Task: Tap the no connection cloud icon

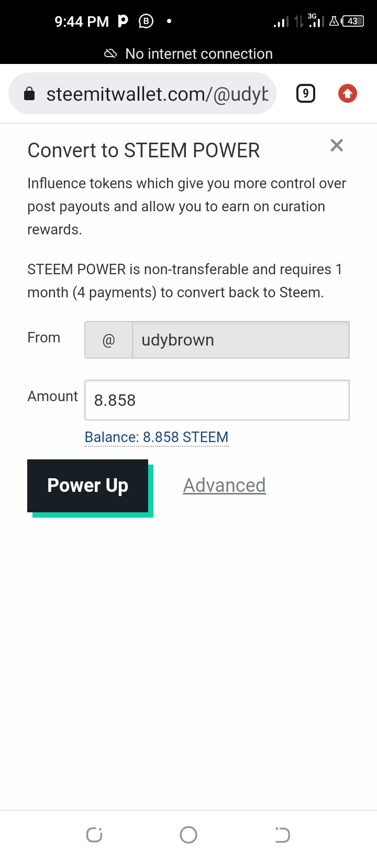Action: click(110, 53)
